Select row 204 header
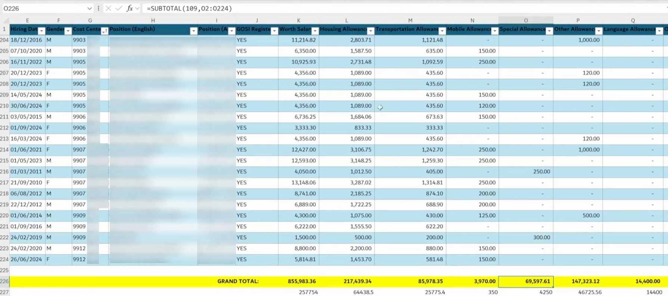Image resolution: width=668 pixels, height=296 pixels. click(x=4, y=40)
